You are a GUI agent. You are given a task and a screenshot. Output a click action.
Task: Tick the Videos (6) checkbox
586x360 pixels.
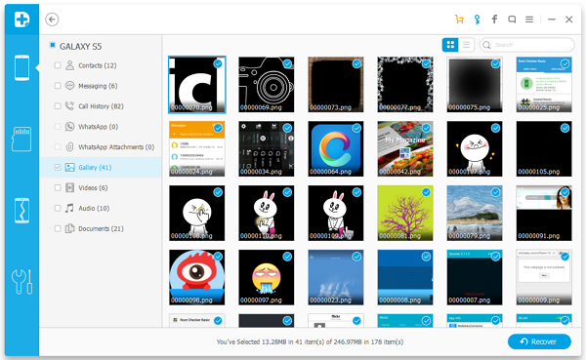[x=58, y=188]
